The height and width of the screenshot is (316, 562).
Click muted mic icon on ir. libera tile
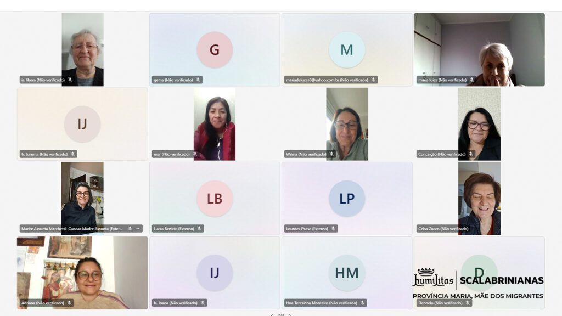[x=70, y=80]
